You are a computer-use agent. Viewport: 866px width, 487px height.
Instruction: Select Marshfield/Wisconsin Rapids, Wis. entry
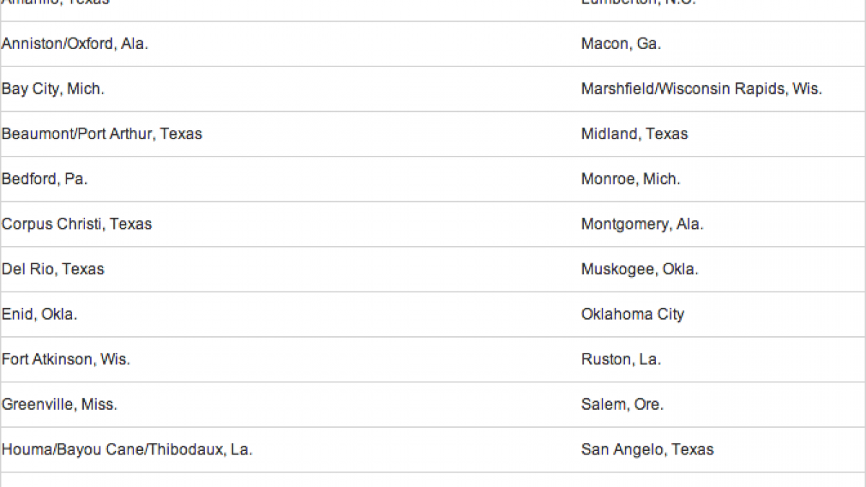701,89
